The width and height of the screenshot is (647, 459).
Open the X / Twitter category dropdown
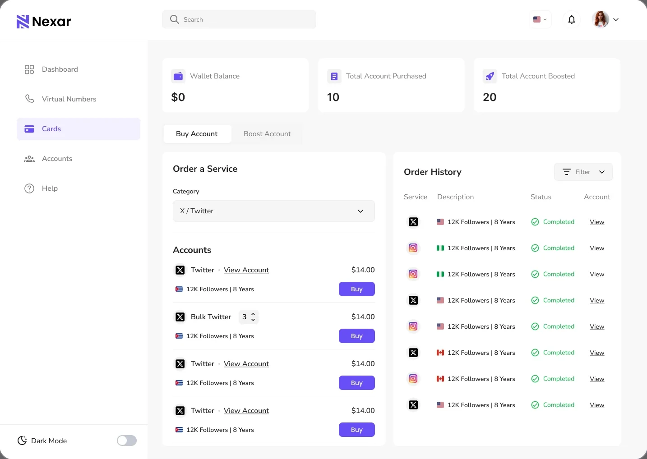[274, 211]
